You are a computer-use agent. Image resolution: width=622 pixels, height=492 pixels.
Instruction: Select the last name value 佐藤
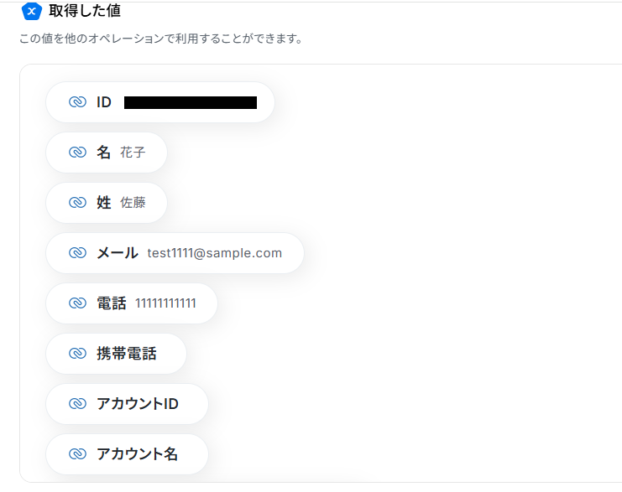[x=133, y=203]
